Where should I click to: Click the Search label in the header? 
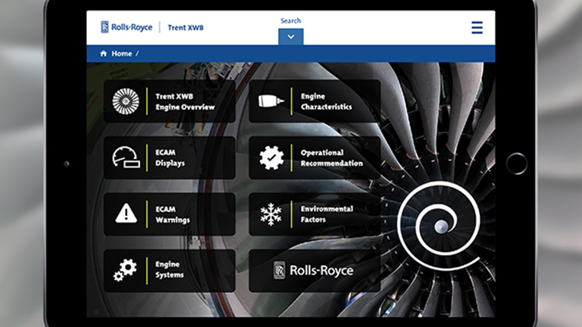tap(291, 21)
